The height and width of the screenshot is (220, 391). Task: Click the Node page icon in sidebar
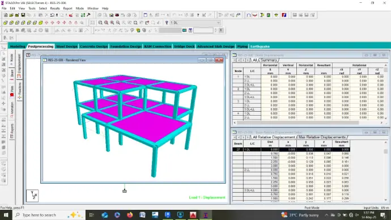tap(12, 60)
